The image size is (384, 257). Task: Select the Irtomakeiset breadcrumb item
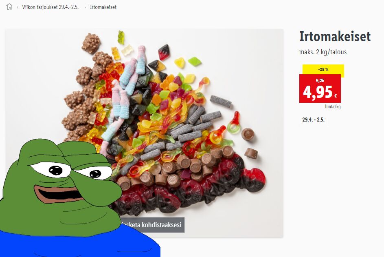[x=103, y=7]
